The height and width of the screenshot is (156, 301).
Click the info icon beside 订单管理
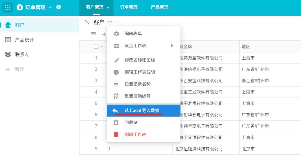click(59, 7)
